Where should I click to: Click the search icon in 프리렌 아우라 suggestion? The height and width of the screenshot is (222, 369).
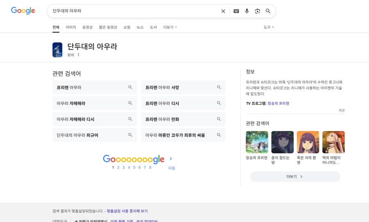(130, 87)
